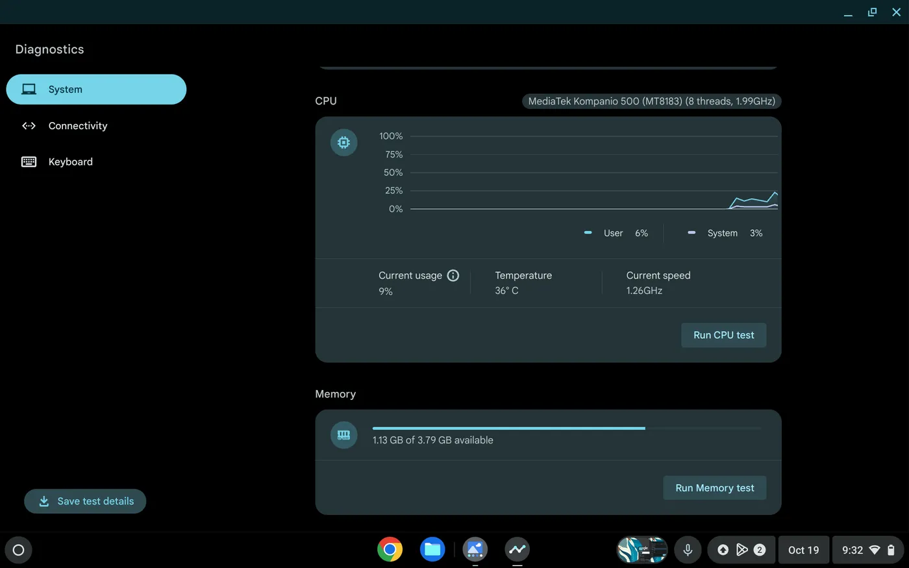Click the battery status icon

(891, 550)
